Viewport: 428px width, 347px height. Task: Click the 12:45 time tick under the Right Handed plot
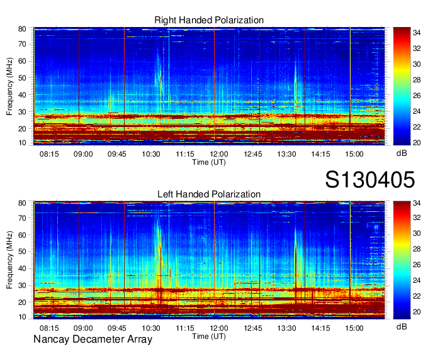pos(253,154)
